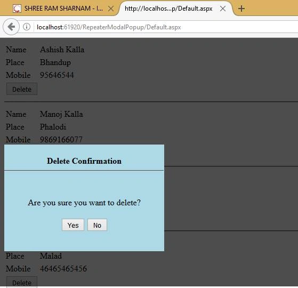Close the SHREE RAM SHARNAM tab

(x=111, y=9)
